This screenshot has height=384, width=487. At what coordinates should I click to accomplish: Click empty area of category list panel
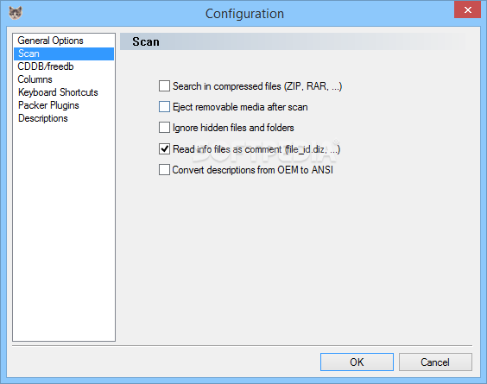coord(64,233)
